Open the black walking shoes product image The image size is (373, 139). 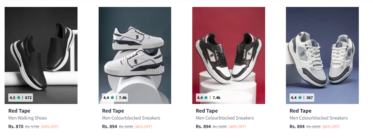click(x=41, y=50)
